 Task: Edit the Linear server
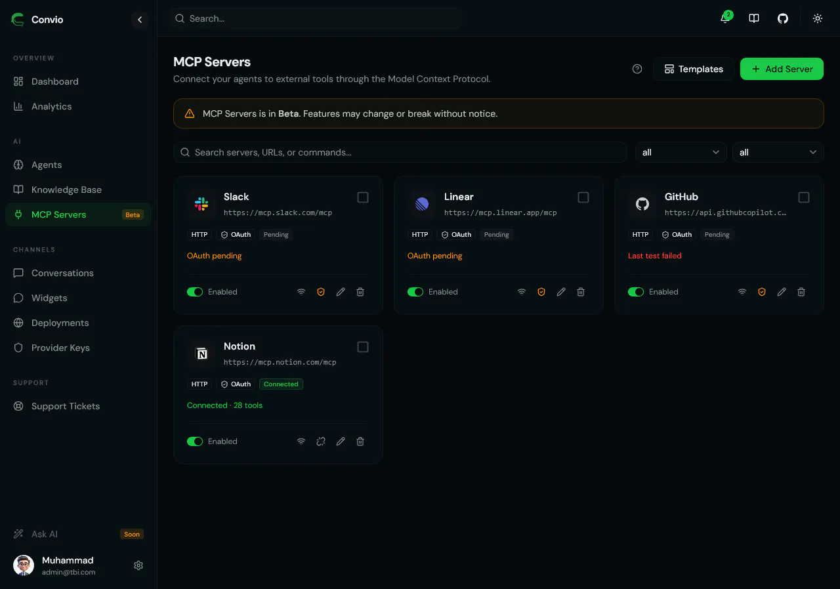[x=561, y=292]
